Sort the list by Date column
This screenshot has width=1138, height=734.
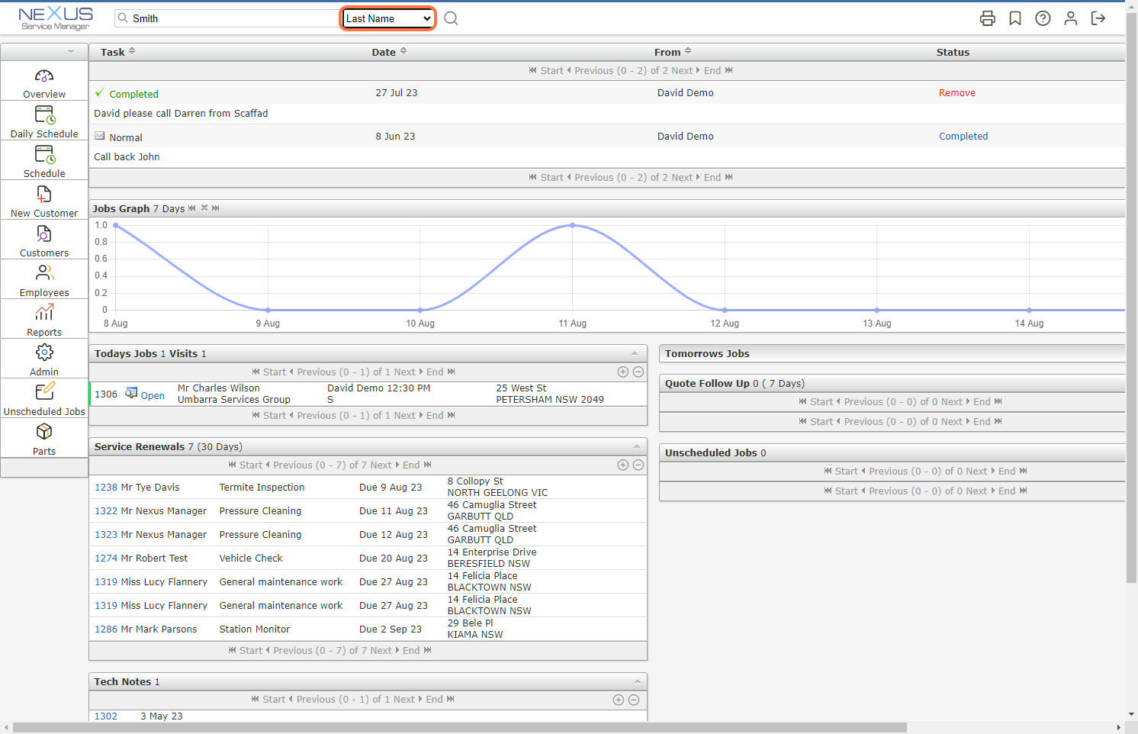pos(390,52)
